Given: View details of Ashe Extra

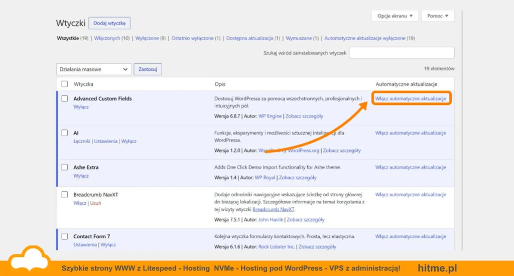Looking at the screenshot, I should pyautogui.click(x=298, y=178).
